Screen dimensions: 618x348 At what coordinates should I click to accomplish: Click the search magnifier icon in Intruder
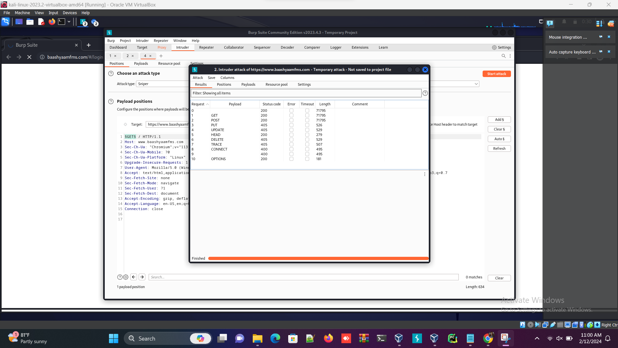point(503,56)
